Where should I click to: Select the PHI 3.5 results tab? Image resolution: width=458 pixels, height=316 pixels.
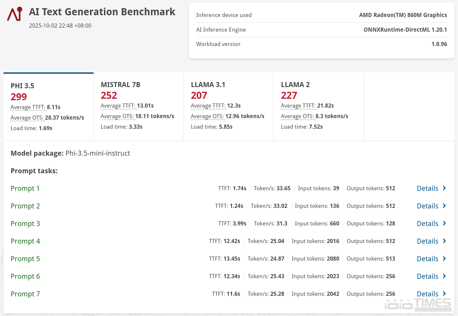pyautogui.click(x=48, y=107)
